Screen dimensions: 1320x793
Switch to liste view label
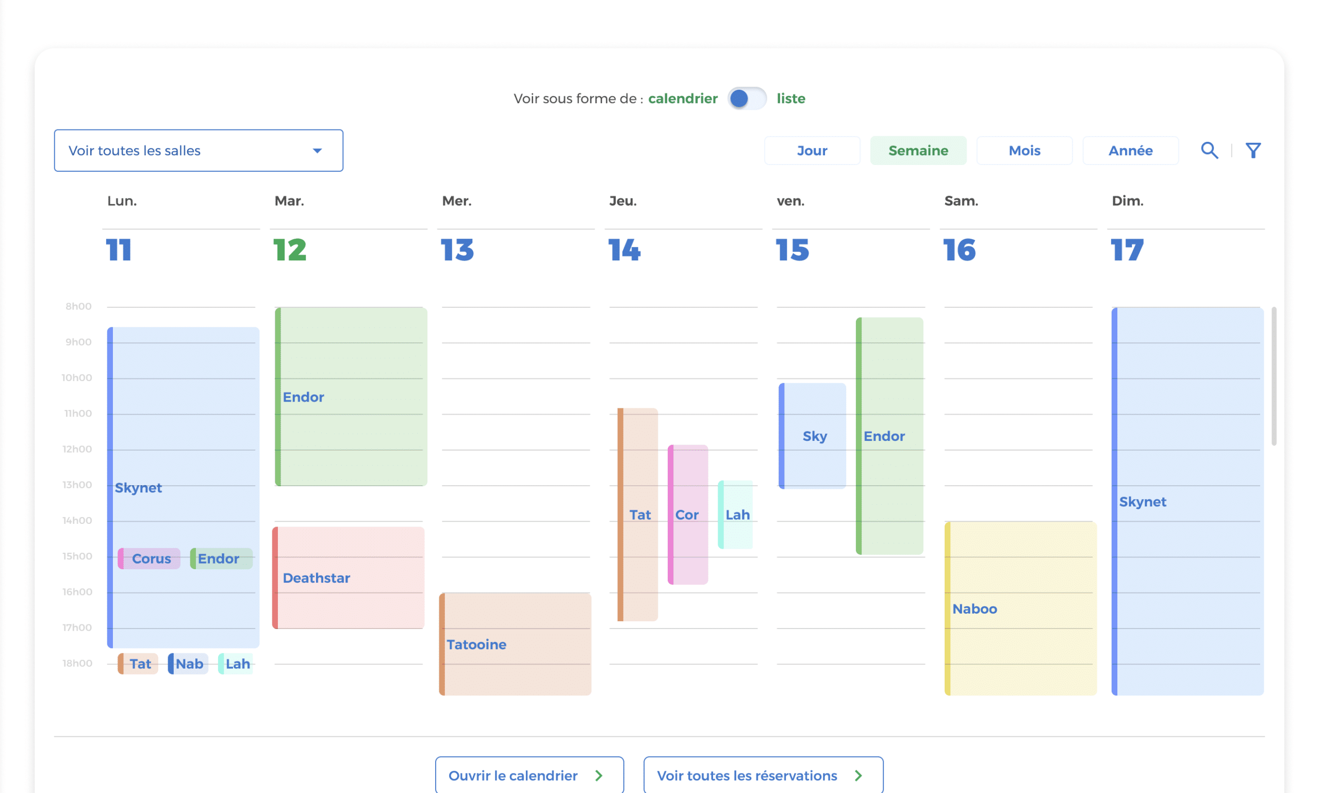(x=790, y=98)
